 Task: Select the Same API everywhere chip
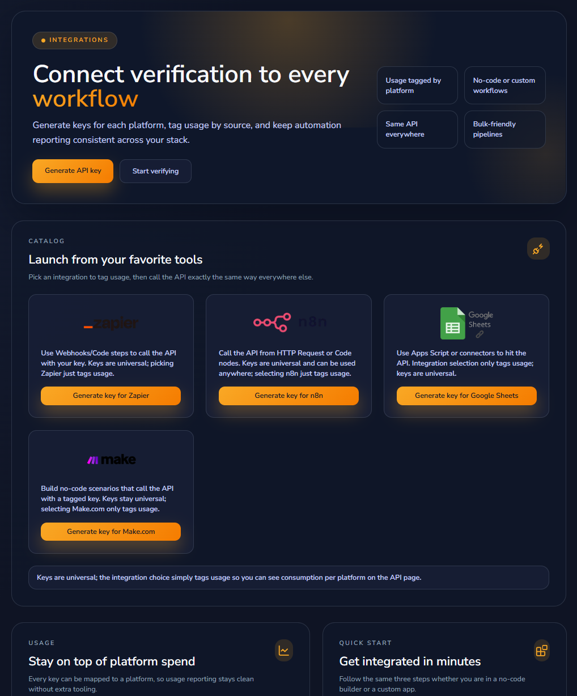[x=417, y=129]
